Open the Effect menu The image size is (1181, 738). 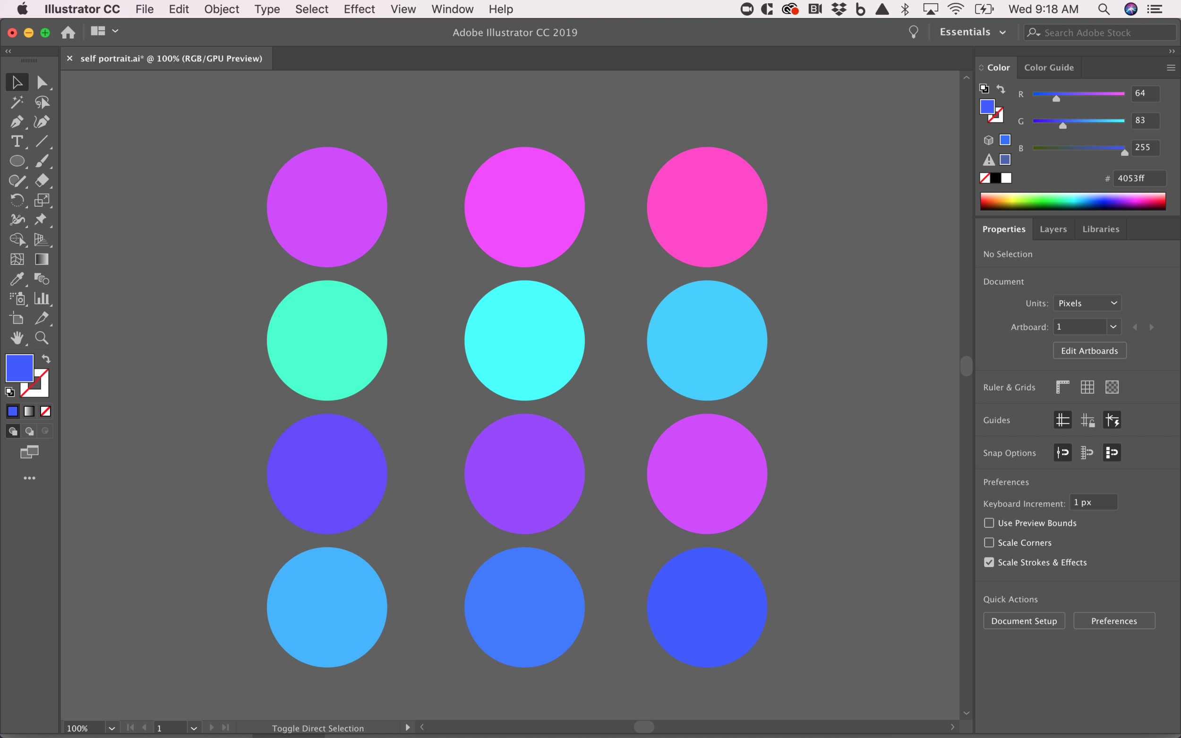tap(359, 9)
